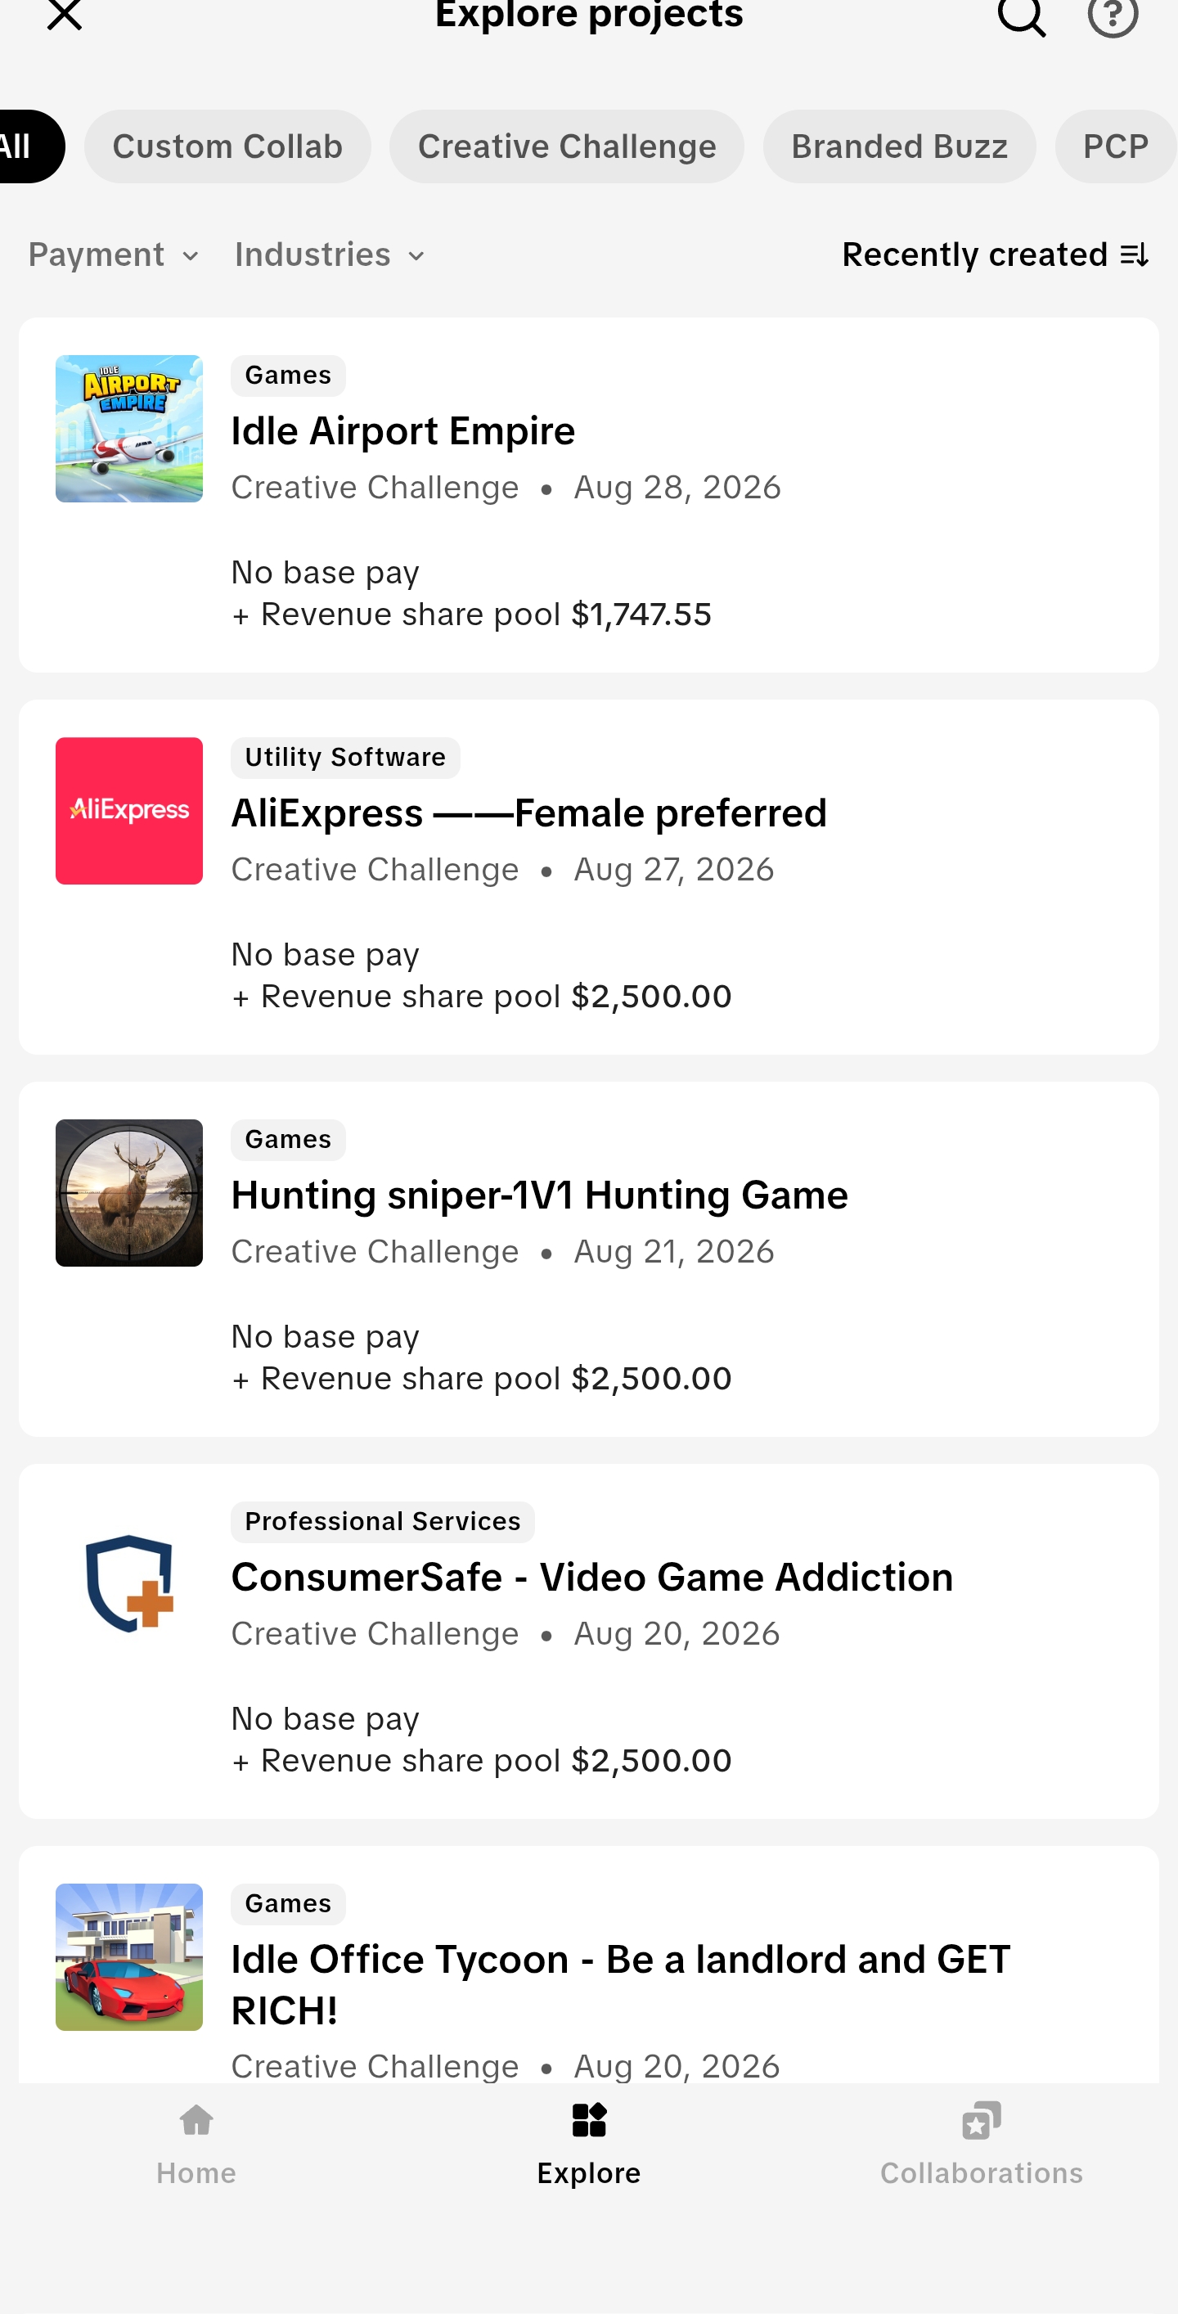Tap the Home icon in bottom bar
Image resolution: width=1178 pixels, height=2314 pixels.
[196, 2121]
